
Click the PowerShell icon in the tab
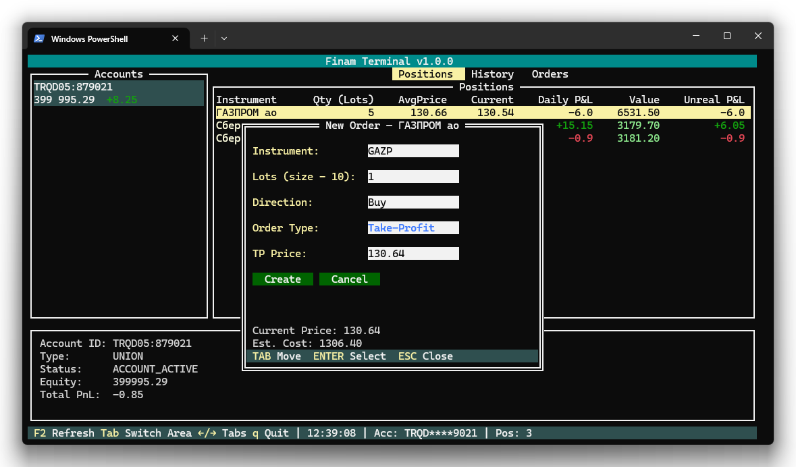[x=39, y=38]
